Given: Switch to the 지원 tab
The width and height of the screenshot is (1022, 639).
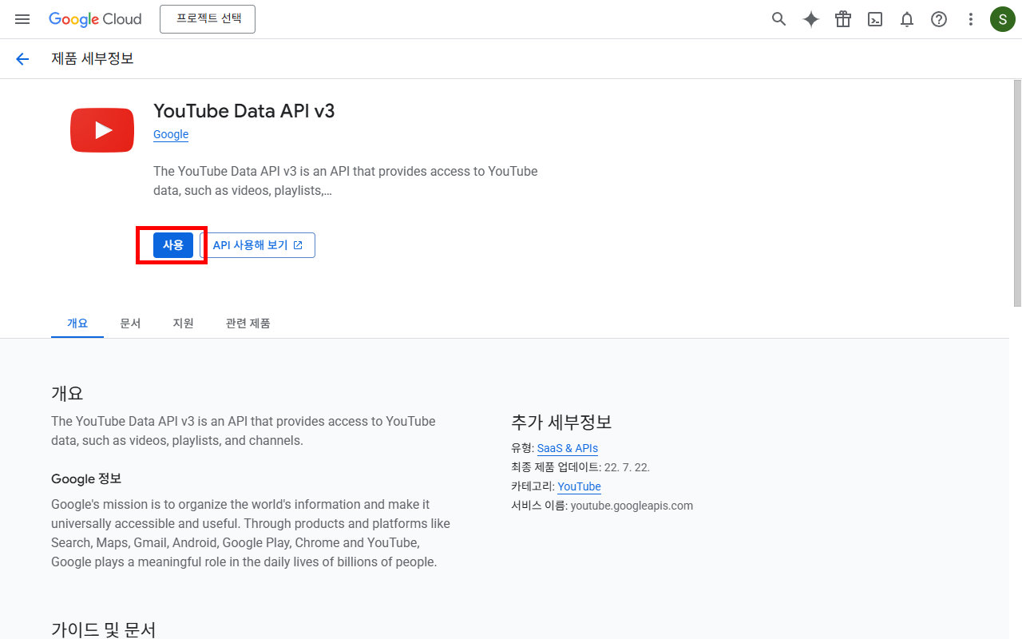Looking at the screenshot, I should point(184,323).
